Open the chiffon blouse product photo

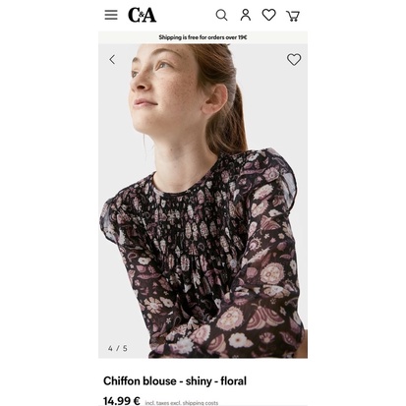click(x=203, y=201)
